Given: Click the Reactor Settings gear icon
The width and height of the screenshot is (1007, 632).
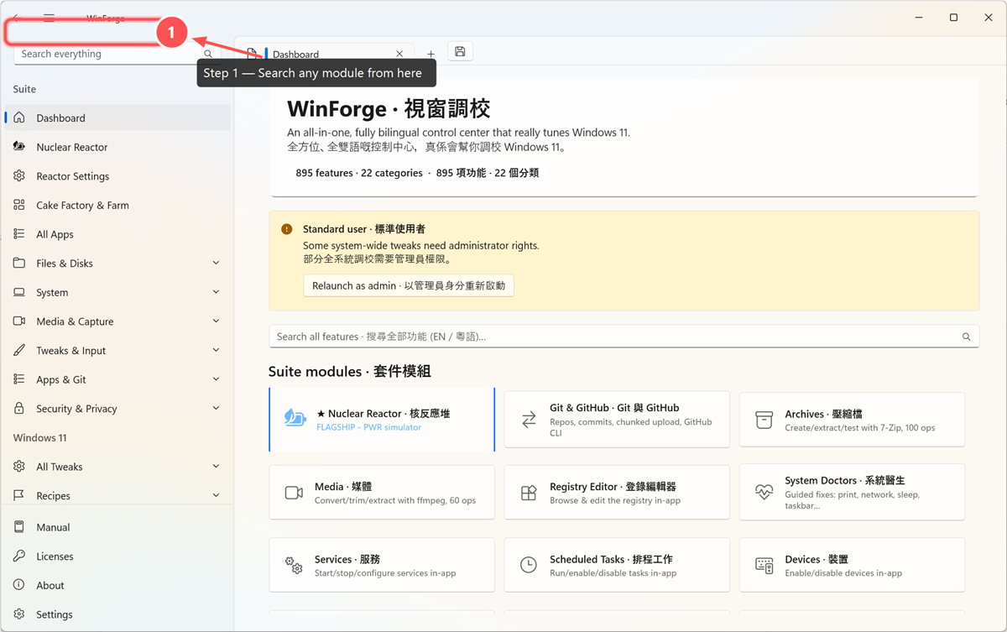Looking at the screenshot, I should 19,175.
